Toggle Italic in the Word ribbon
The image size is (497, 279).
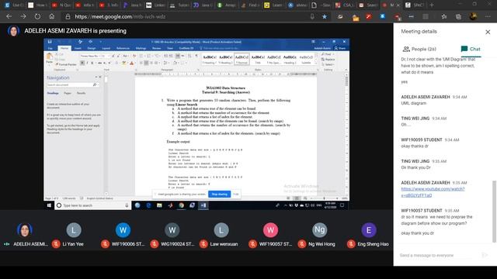87,63
